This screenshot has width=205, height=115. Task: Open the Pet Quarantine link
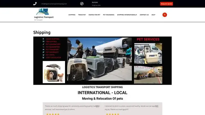pos(53,47)
